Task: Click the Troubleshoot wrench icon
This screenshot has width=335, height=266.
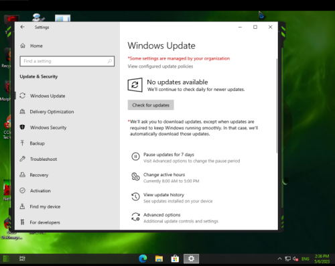Action: [x=22, y=159]
